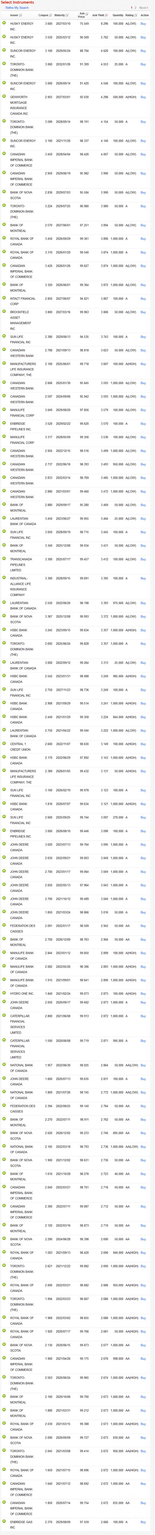Click green icon for Industrial-Alliance Life Insurance
Image resolution: width=155 pixels, height=1535 pixels.
coord(4,578)
